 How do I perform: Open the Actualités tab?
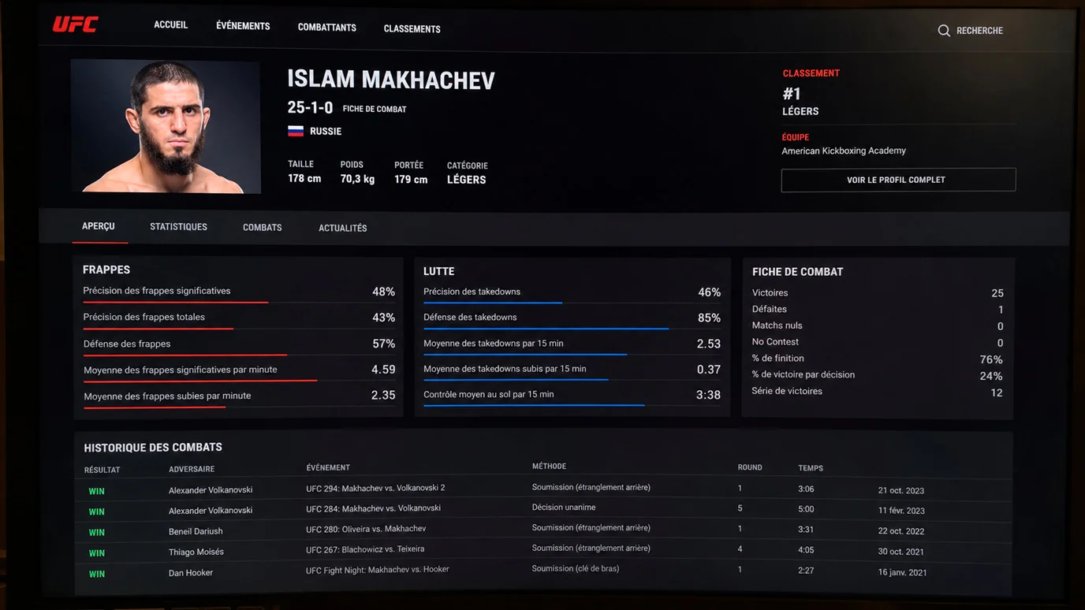343,229
